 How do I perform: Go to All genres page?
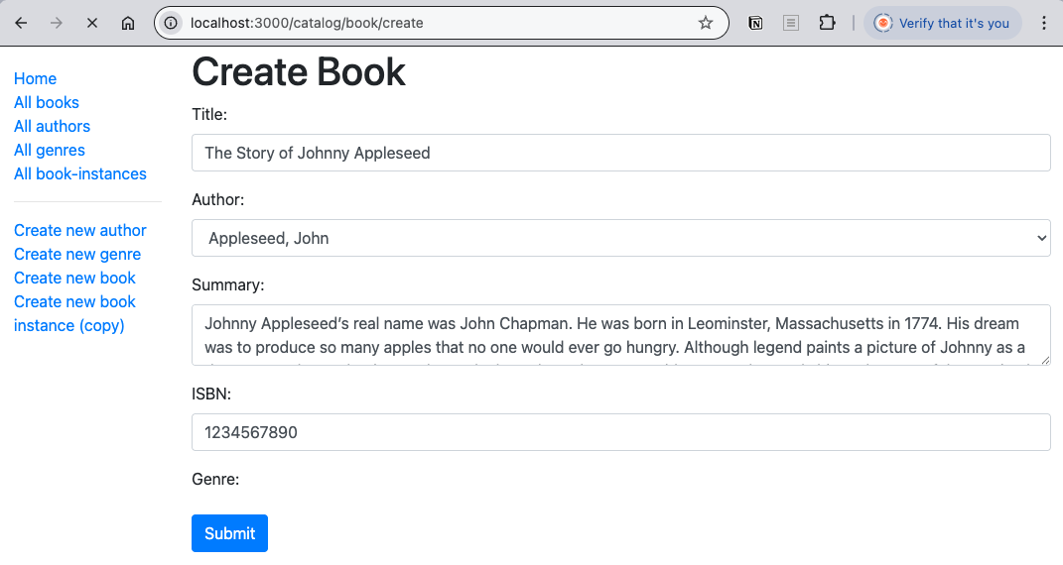(50, 150)
